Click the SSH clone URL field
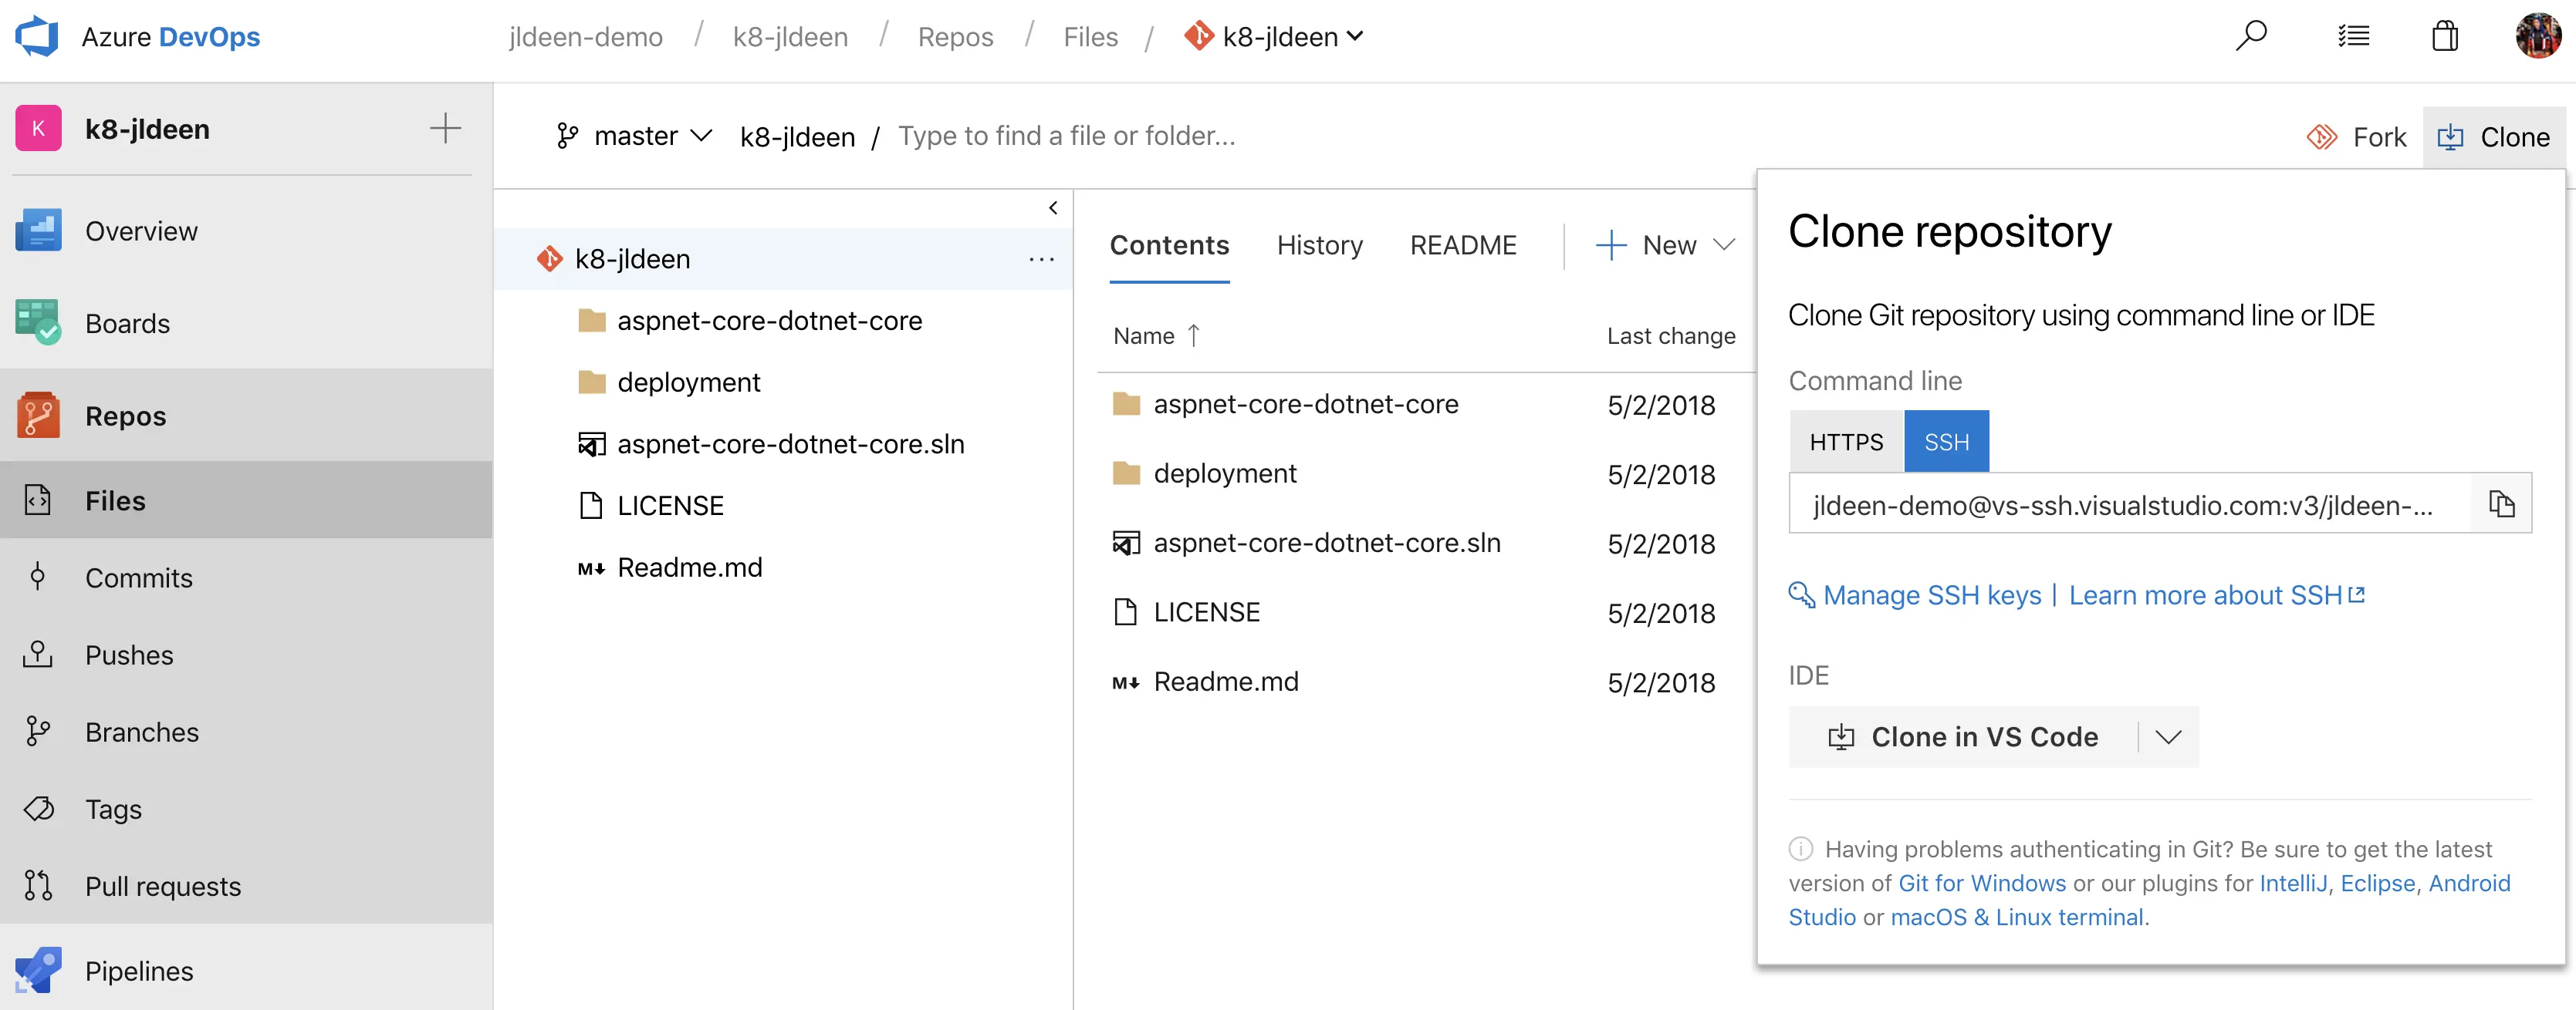2576x1010 pixels. pos(2129,504)
